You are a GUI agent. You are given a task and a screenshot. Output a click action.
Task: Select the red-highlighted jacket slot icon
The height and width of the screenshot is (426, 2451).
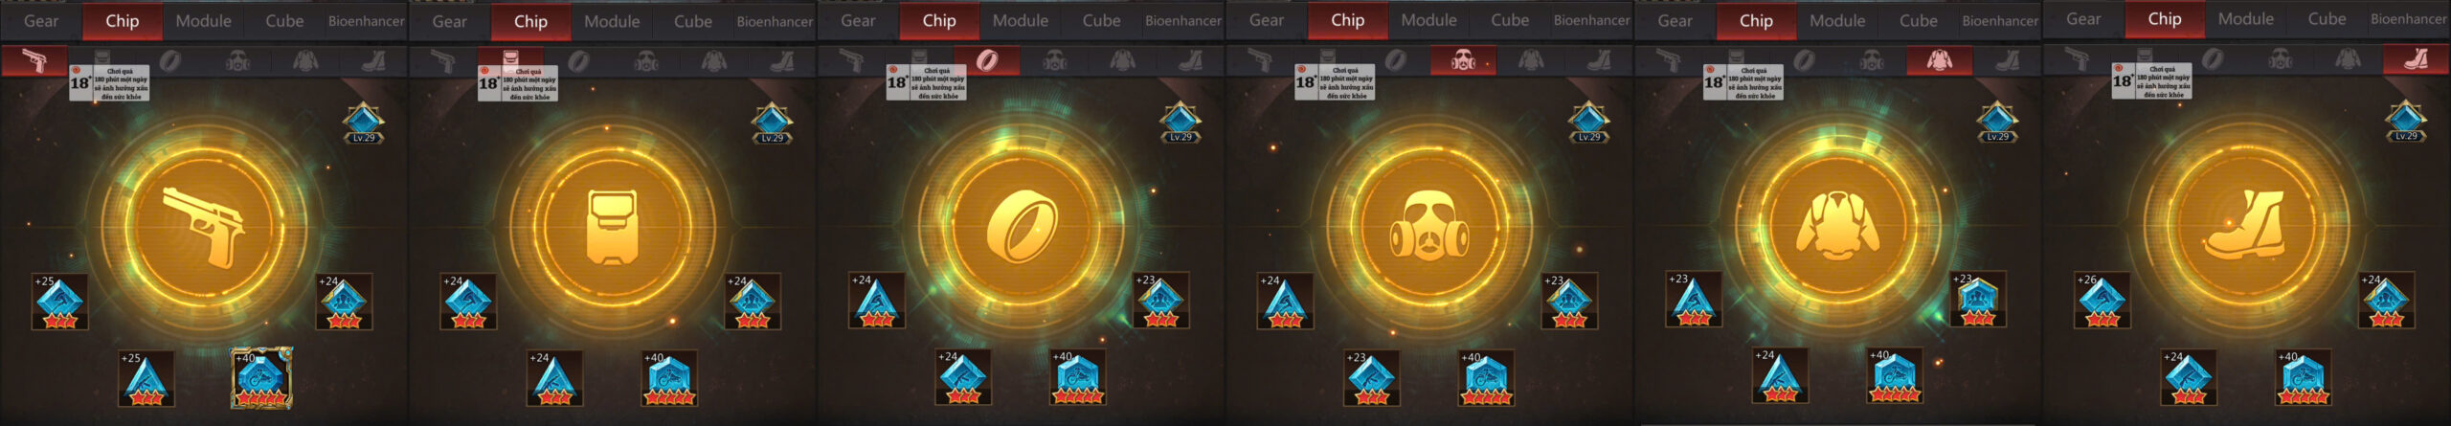pyautogui.click(x=1939, y=61)
